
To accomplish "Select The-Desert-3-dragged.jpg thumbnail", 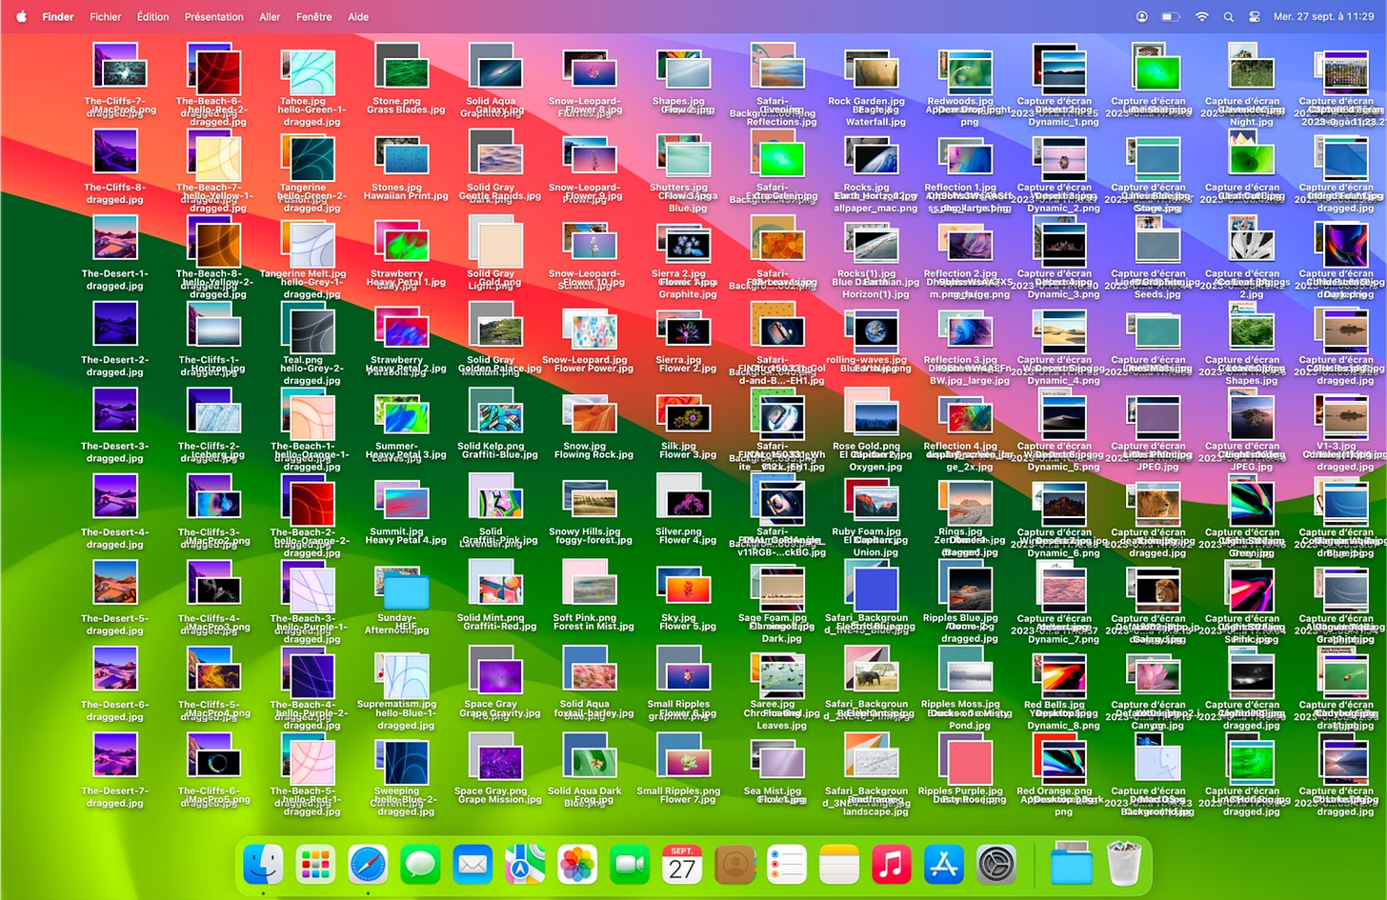I will [114, 410].
